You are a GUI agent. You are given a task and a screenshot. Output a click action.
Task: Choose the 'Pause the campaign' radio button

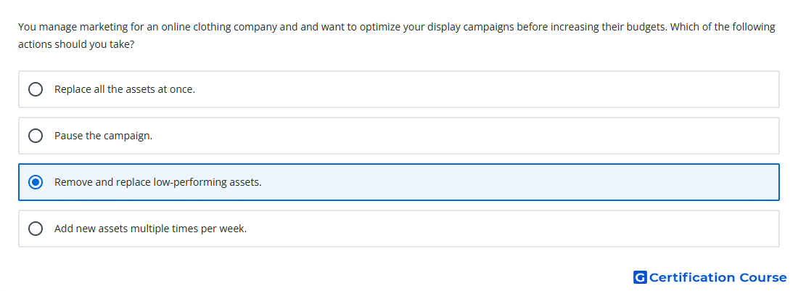[x=35, y=136]
